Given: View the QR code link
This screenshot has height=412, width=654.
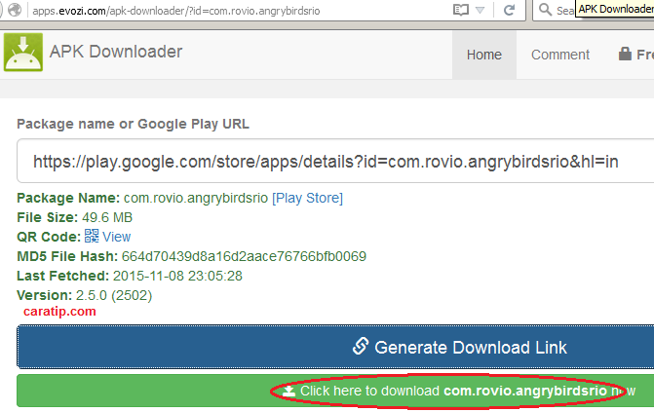Looking at the screenshot, I should [117, 237].
